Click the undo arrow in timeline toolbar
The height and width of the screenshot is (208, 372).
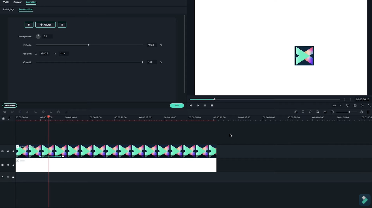pos(5,112)
